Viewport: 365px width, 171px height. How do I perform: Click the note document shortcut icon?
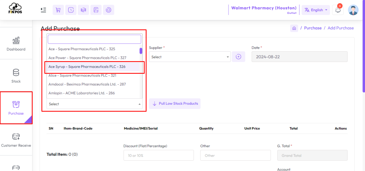[96, 10]
